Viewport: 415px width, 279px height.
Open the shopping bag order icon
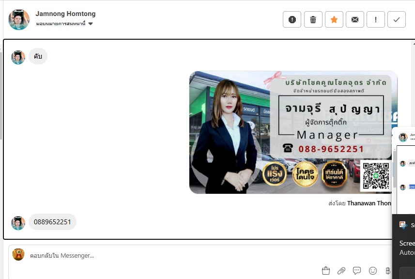[326, 271]
